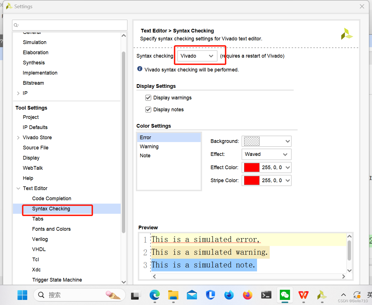Select Trigger State Machine tree item

point(57,280)
